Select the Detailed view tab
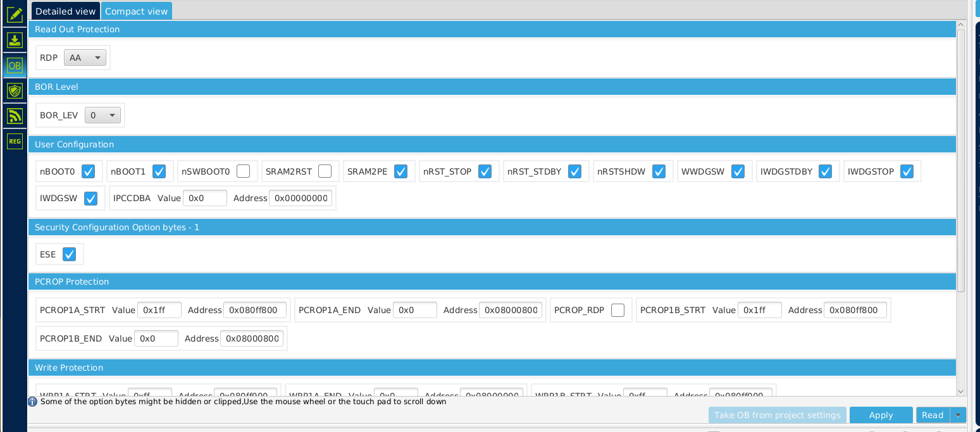Viewport: 980px width, 432px height. pos(65,11)
